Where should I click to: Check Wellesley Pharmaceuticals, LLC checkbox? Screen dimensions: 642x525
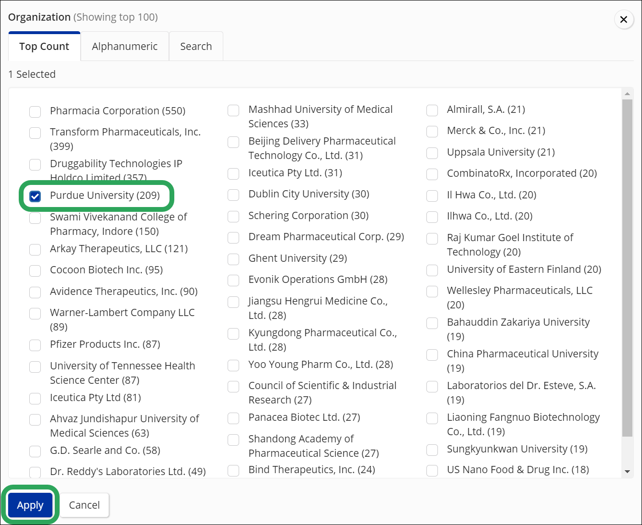click(x=432, y=291)
